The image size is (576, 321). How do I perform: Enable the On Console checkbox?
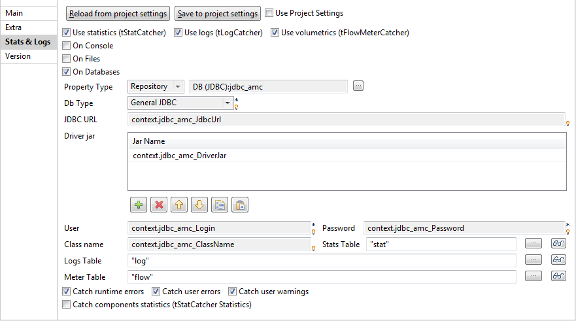click(67, 46)
